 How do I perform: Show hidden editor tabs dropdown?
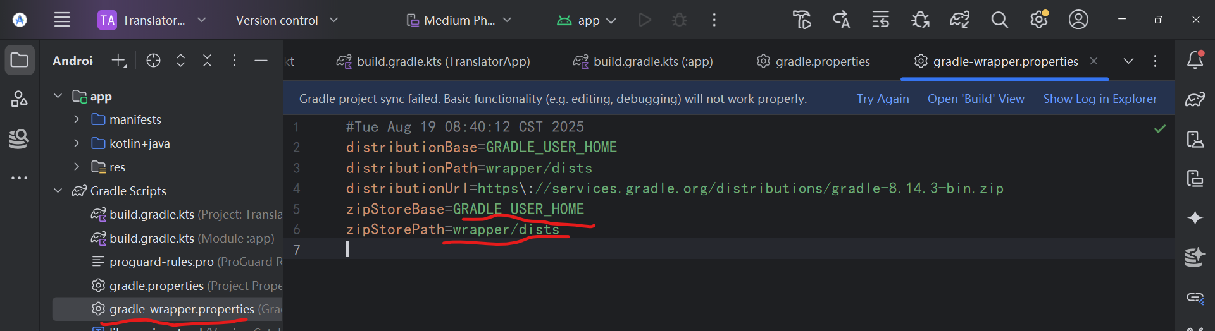(x=1128, y=61)
